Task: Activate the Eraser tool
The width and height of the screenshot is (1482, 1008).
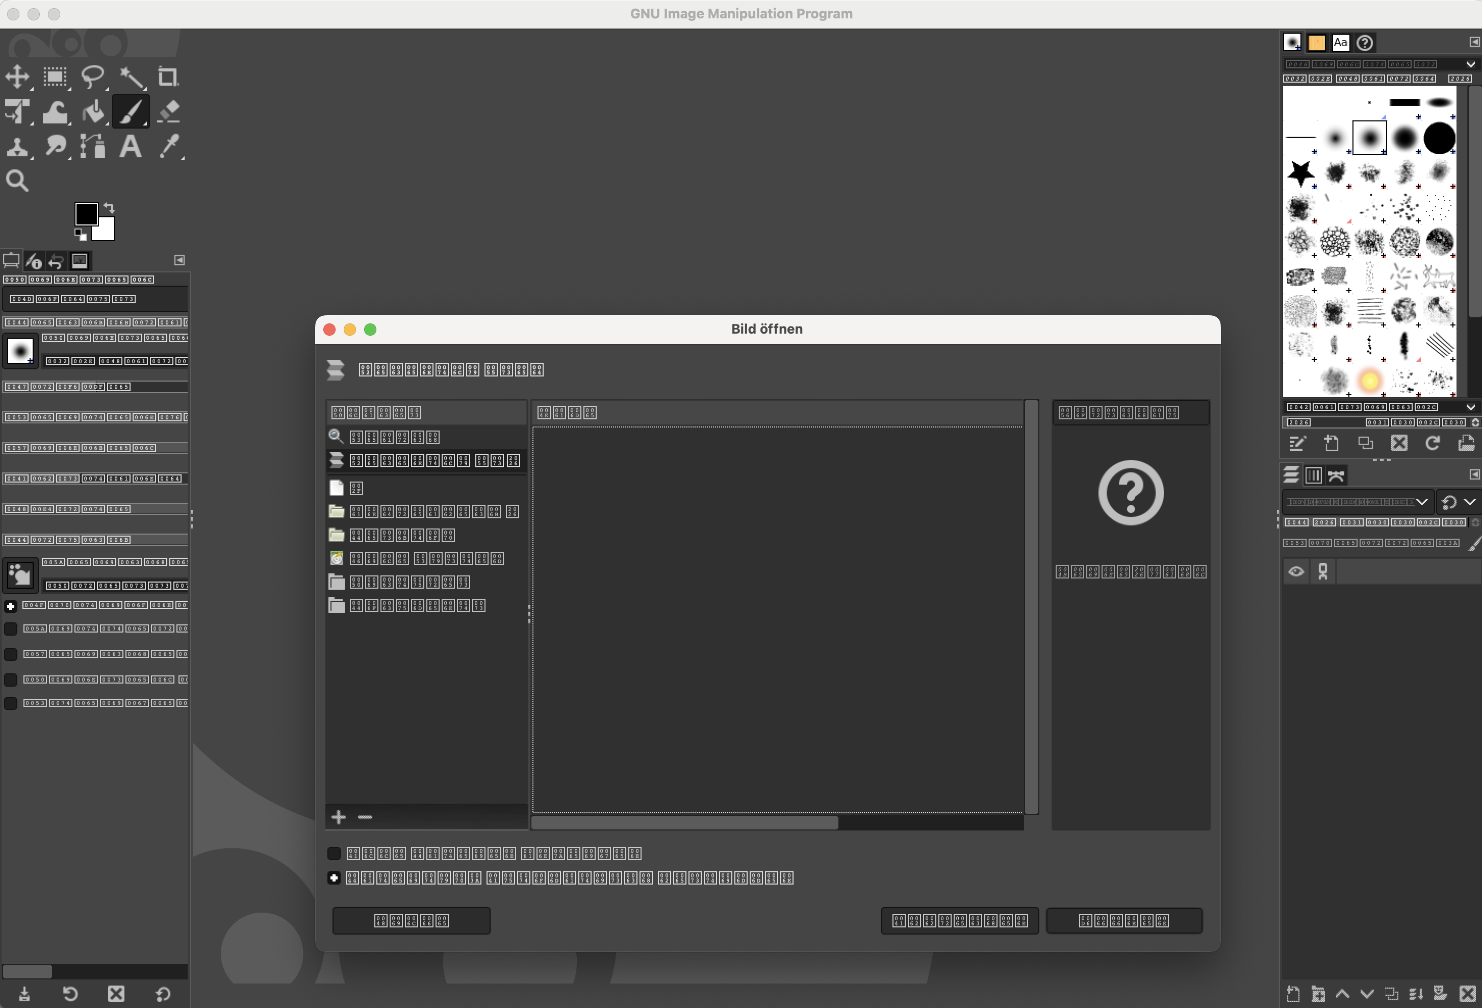Action: tap(168, 112)
